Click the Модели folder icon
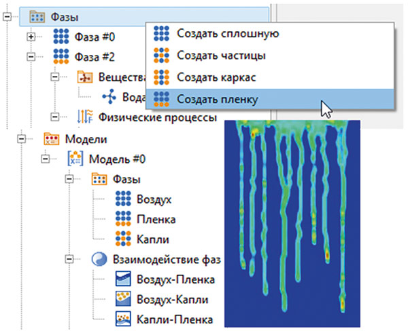Screen dimensions: 408x333 (52, 139)
